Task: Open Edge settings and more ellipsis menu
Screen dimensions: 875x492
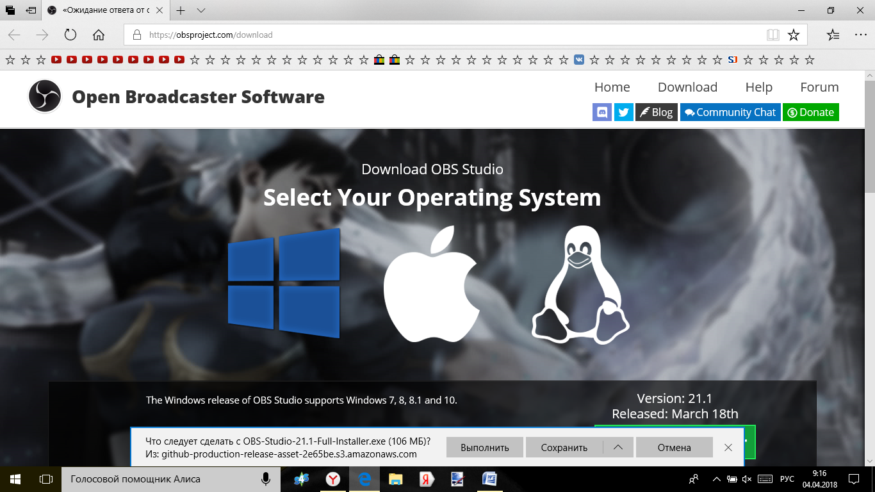Action: pos(860,35)
